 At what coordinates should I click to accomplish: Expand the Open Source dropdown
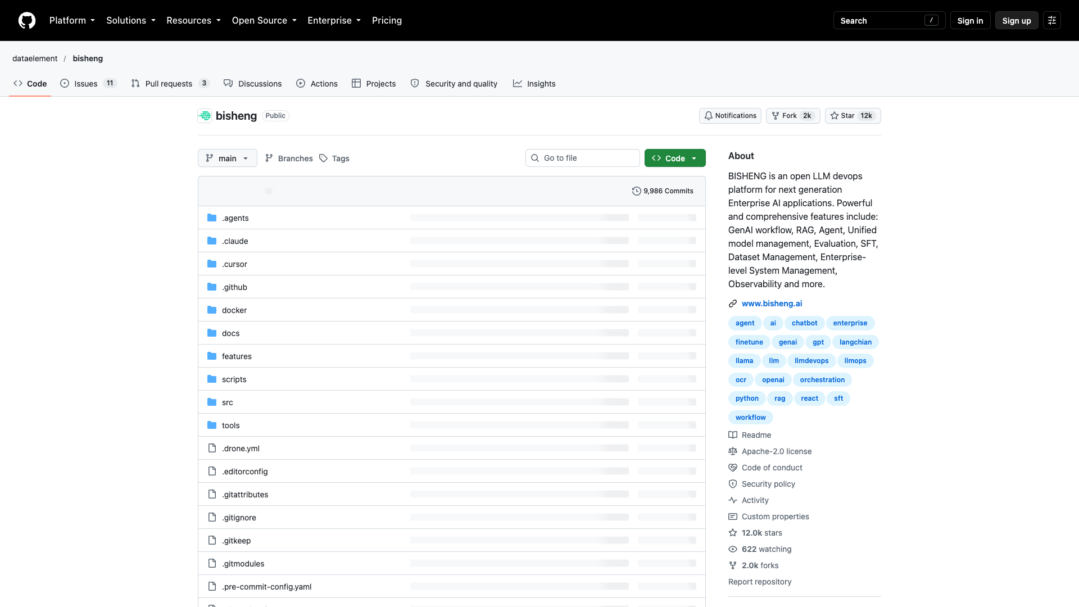(264, 20)
